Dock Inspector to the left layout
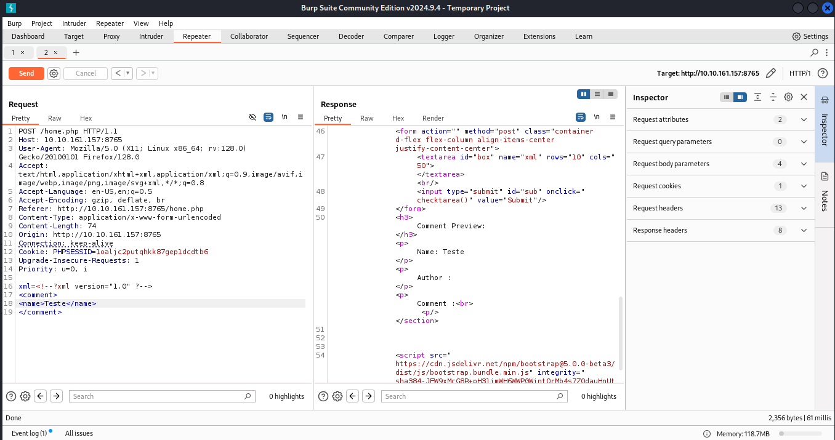 [x=727, y=97]
